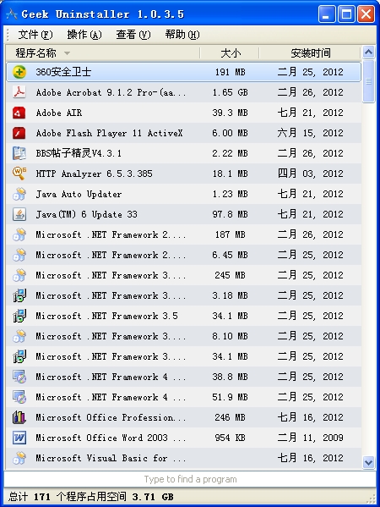The width and height of the screenshot is (380, 507).
Task: Click the Geek Uninstaller title bar icon
Action: point(11,14)
